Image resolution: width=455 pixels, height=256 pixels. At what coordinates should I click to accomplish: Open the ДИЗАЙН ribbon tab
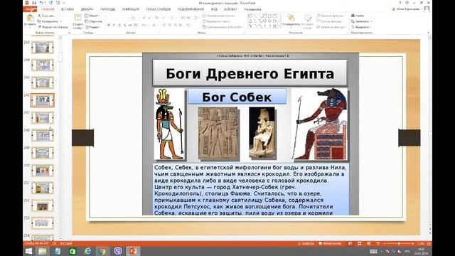click(x=87, y=9)
